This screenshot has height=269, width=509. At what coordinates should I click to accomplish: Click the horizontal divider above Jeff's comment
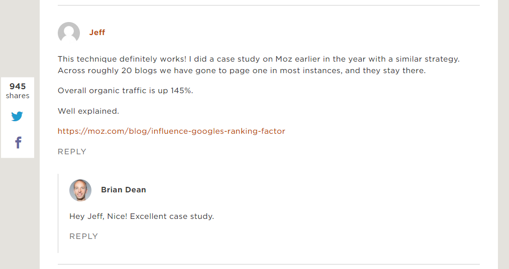pos(268,5)
